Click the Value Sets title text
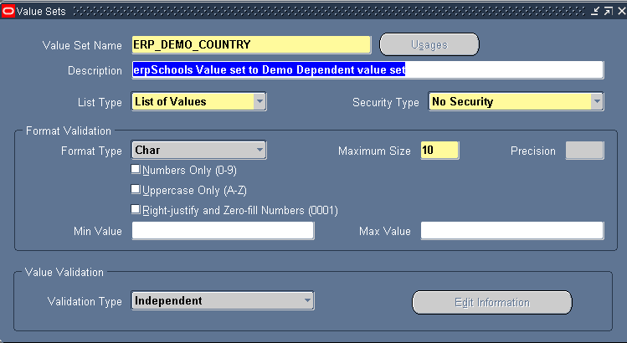The width and height of the screenshot is (627, 343). point(41,12)
